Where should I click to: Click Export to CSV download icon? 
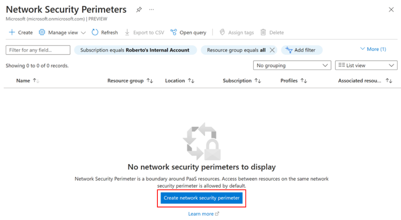coord(127,32)
